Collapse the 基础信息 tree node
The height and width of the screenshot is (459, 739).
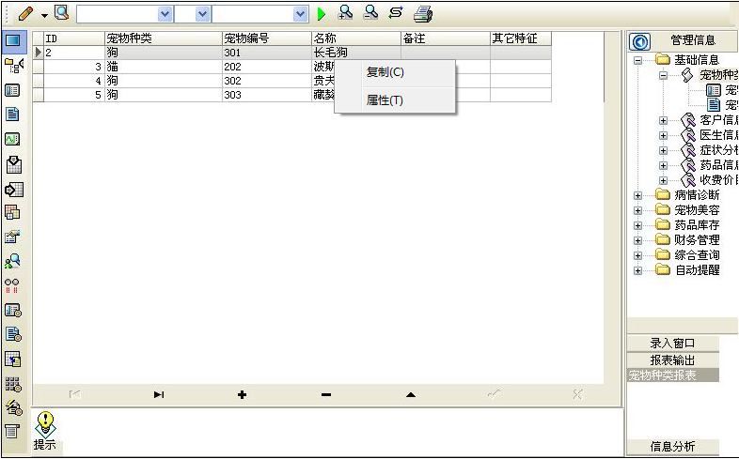coord(638,60)
